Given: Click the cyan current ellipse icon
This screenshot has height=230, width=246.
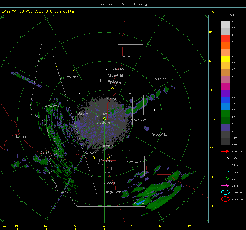Looking at the screenshot, I should [x=225, y=192].
